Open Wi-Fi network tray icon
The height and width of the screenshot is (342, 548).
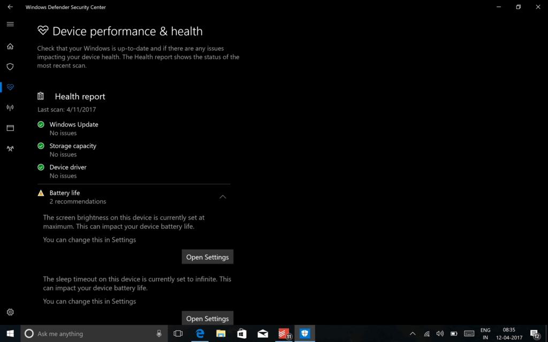point(427,333)
